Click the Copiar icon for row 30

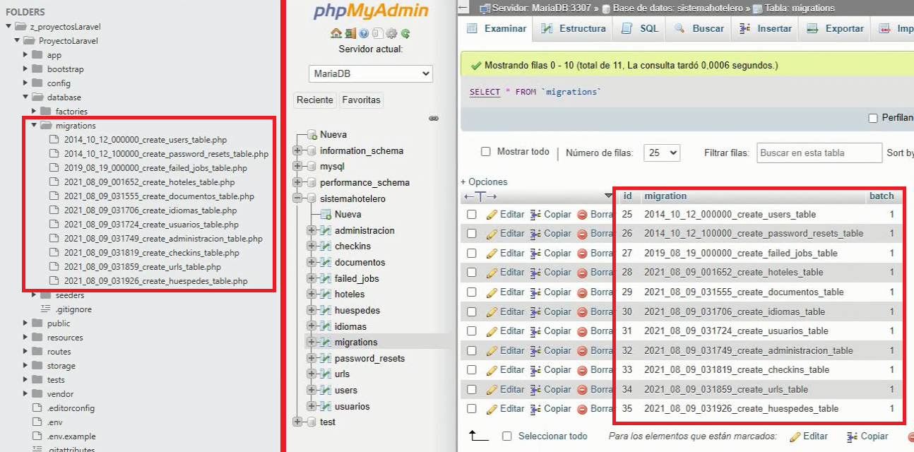pos(535,311)
